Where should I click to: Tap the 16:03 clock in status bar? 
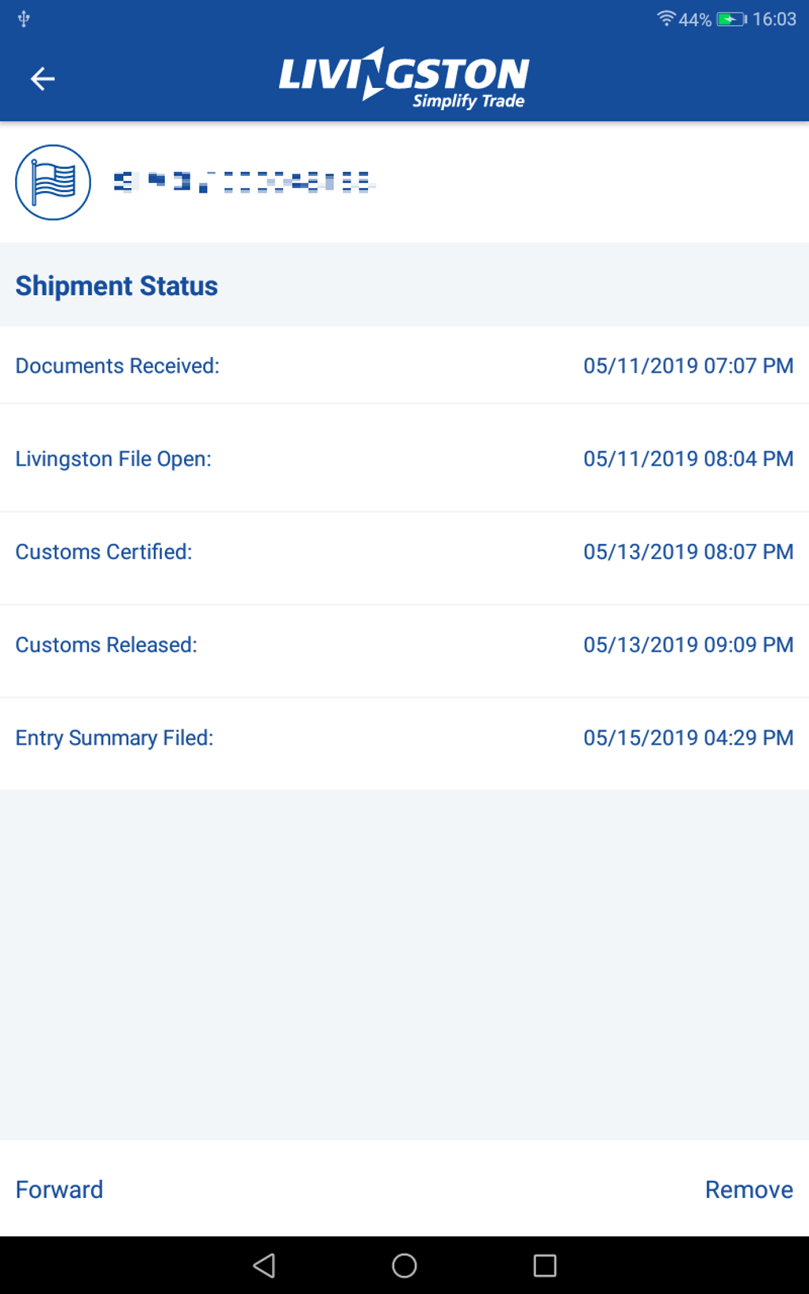click(774, 19)
